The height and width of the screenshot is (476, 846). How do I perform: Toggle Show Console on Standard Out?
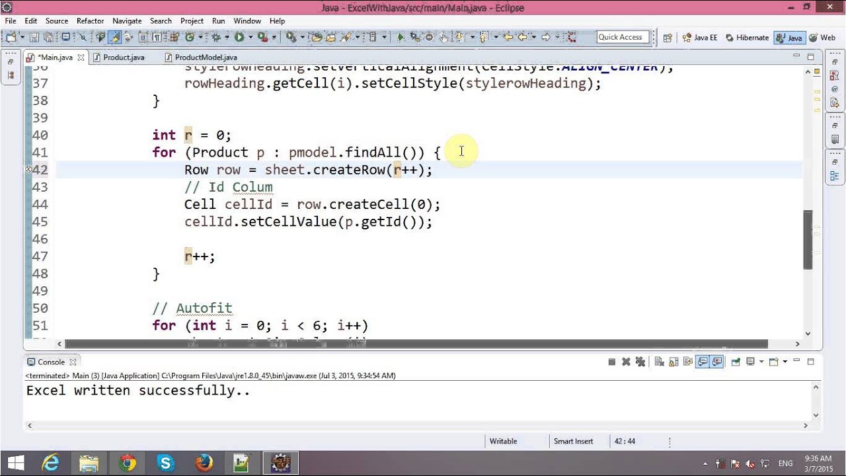(x=703, y=362)
